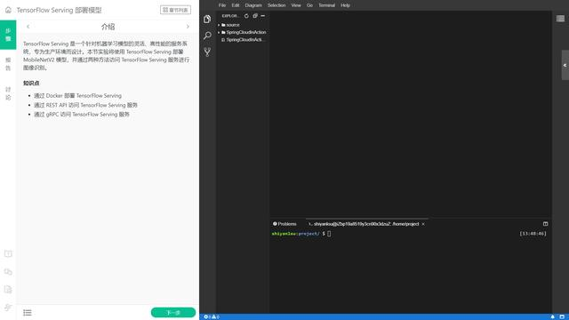
Task: Focus the terminal prompt input
Action: point(329,234)
